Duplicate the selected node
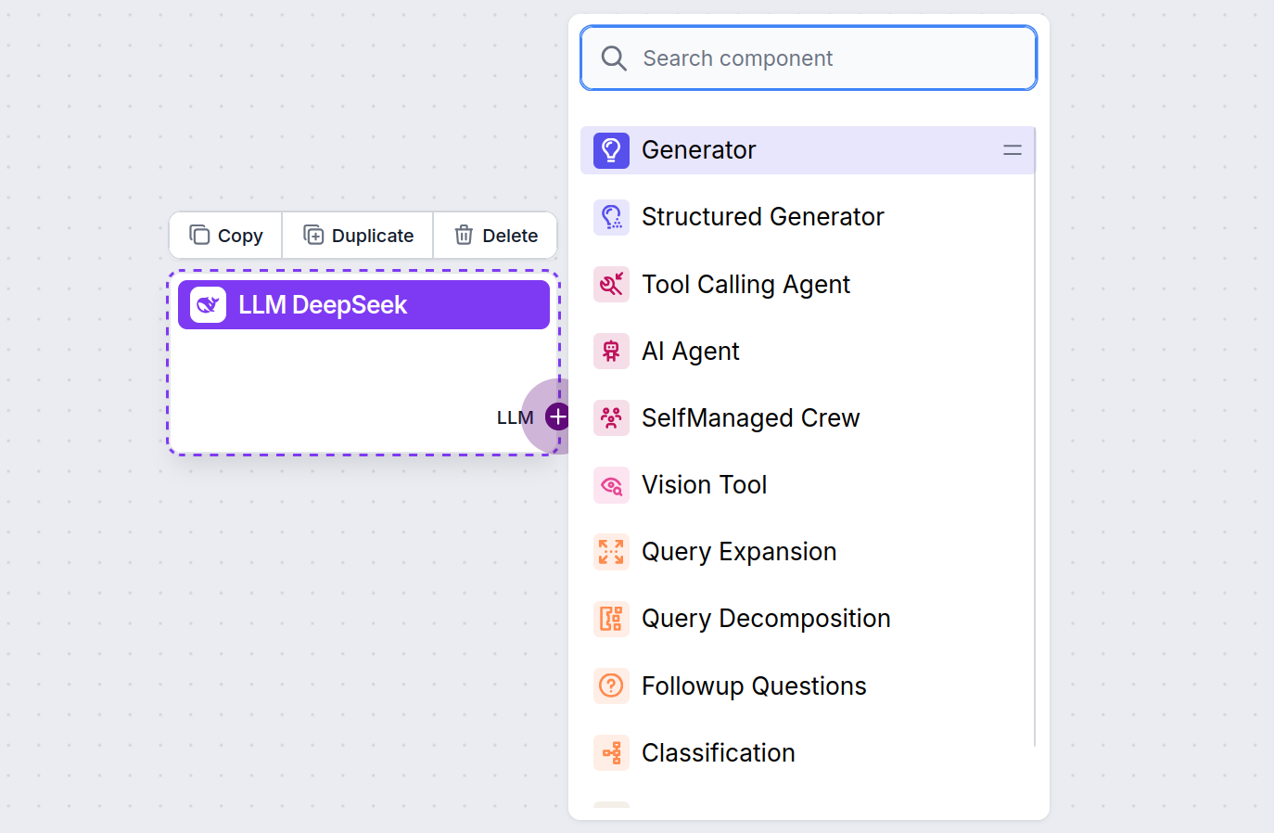The width and height of the screenshot is (1274, 833). (357, 235)
